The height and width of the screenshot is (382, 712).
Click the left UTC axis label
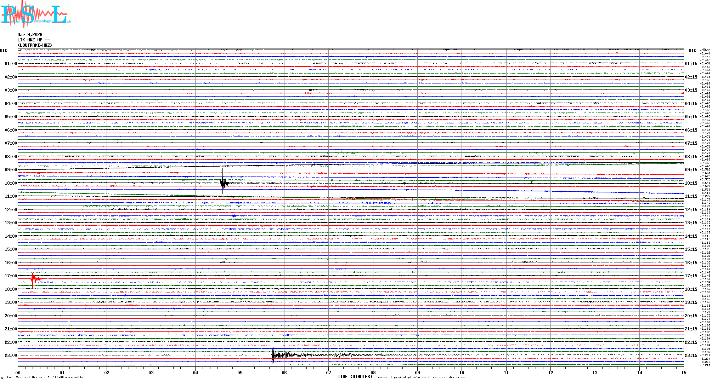[x=4, y=51]
